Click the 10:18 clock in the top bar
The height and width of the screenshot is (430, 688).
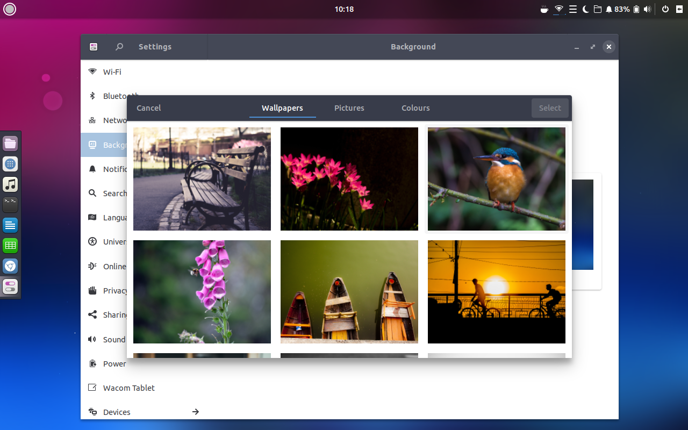coord(344,9)
